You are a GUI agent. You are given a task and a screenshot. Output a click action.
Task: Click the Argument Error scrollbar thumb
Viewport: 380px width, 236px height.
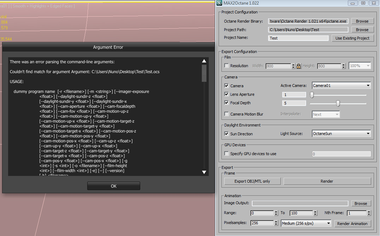point(204,73)
